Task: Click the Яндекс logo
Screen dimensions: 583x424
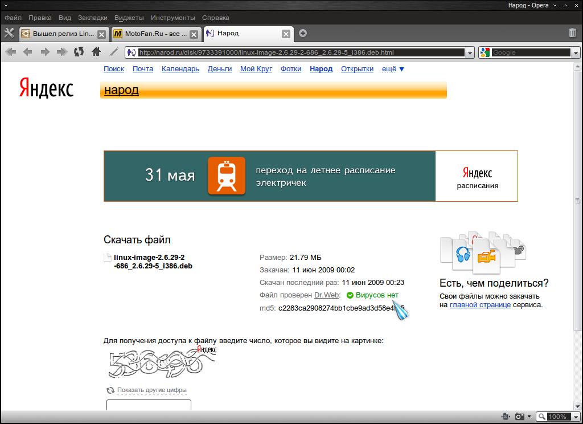Action: pos(47,88)
